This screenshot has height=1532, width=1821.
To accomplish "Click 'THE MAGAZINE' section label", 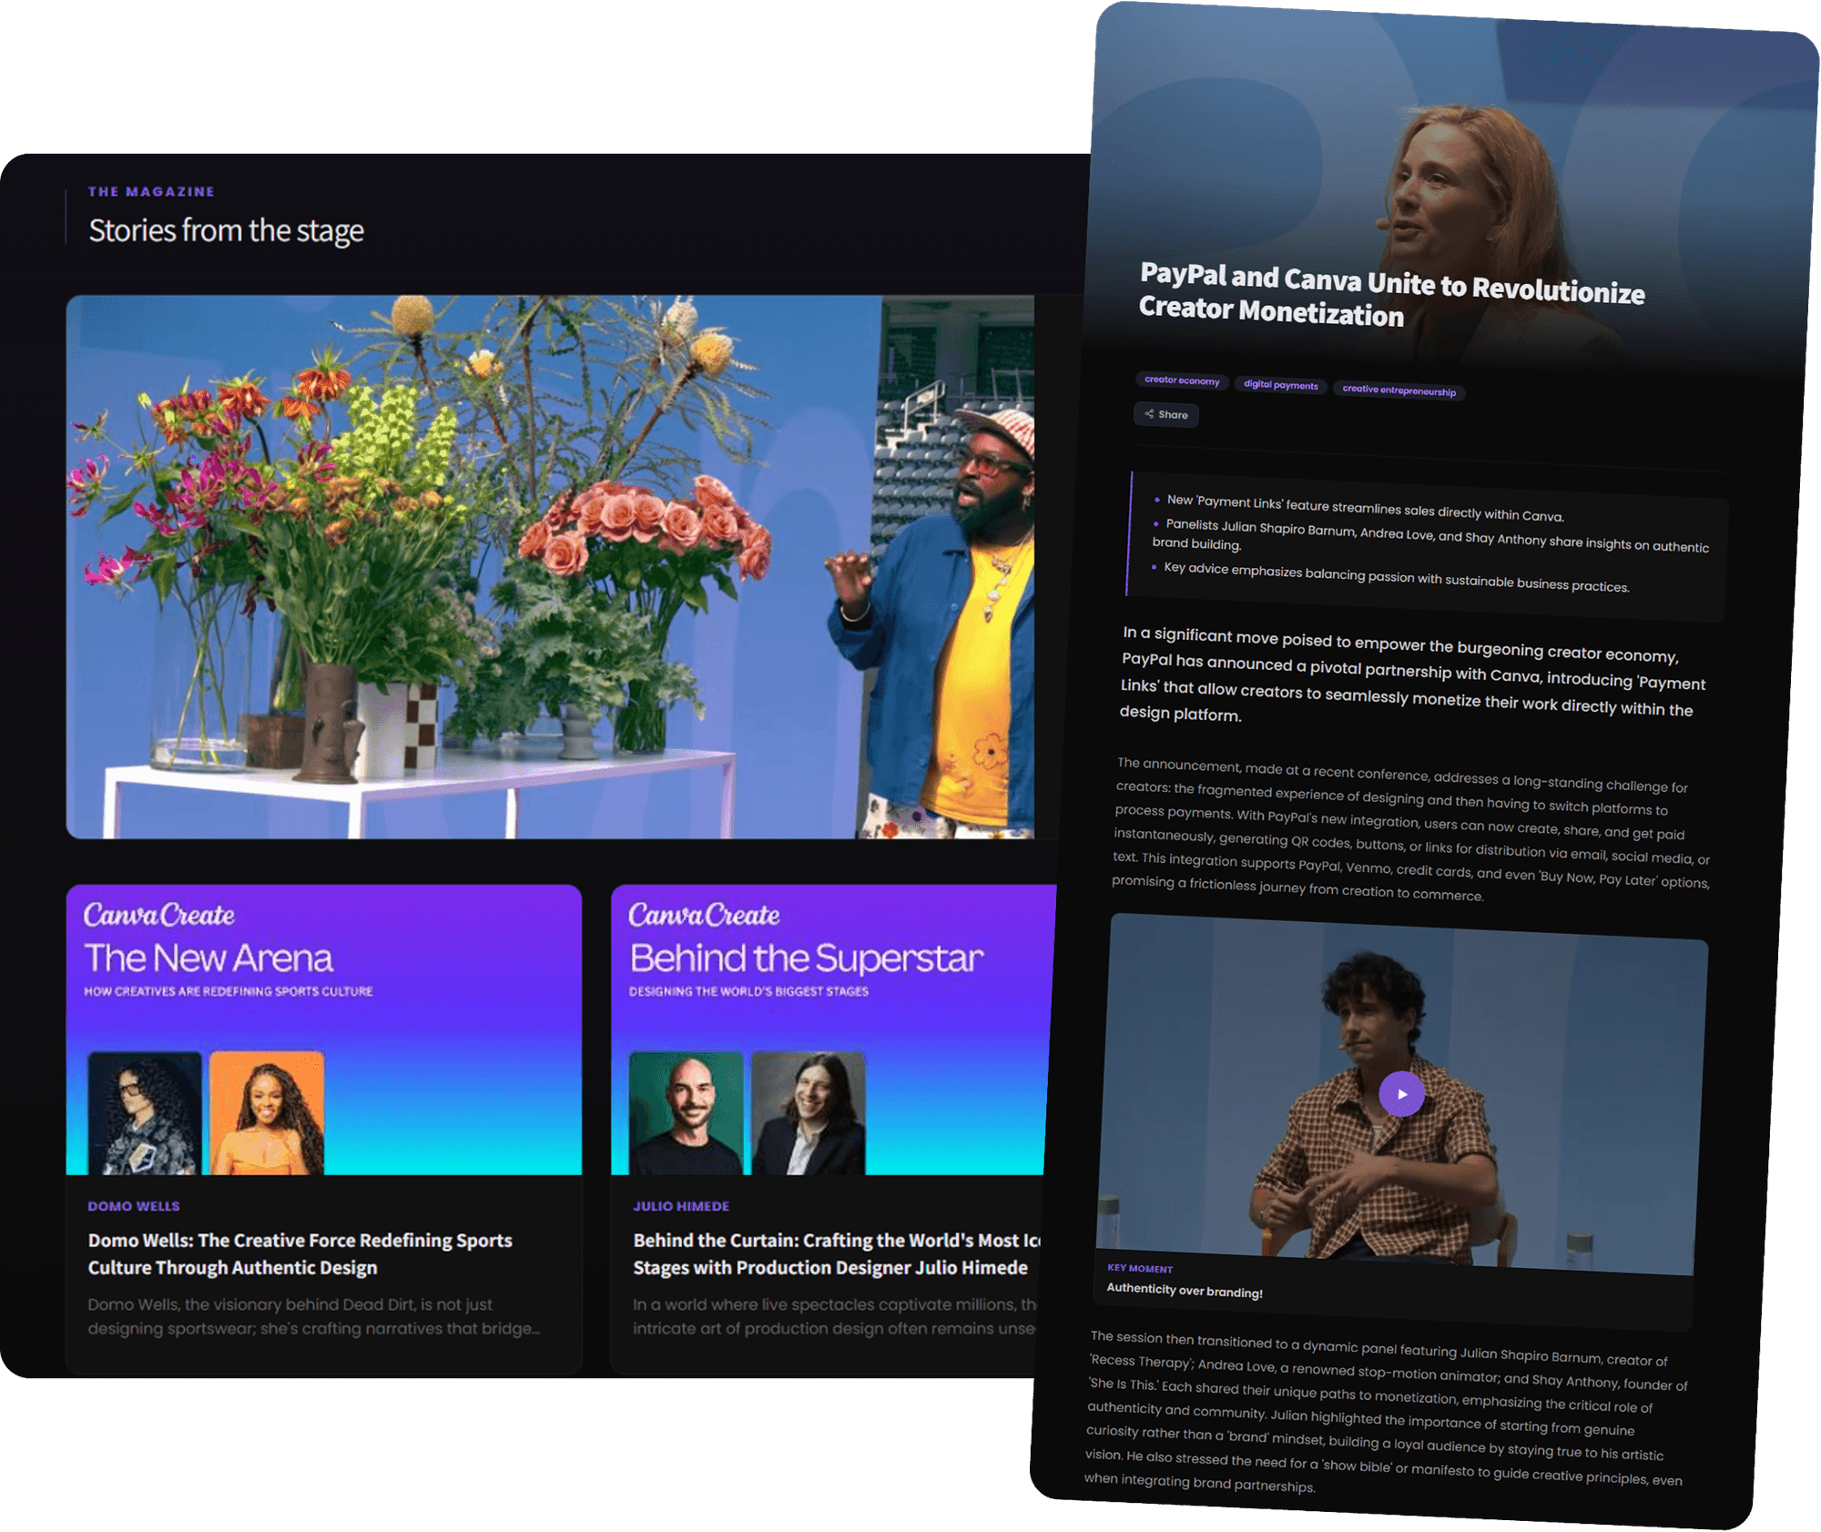I will coord(151,191).
